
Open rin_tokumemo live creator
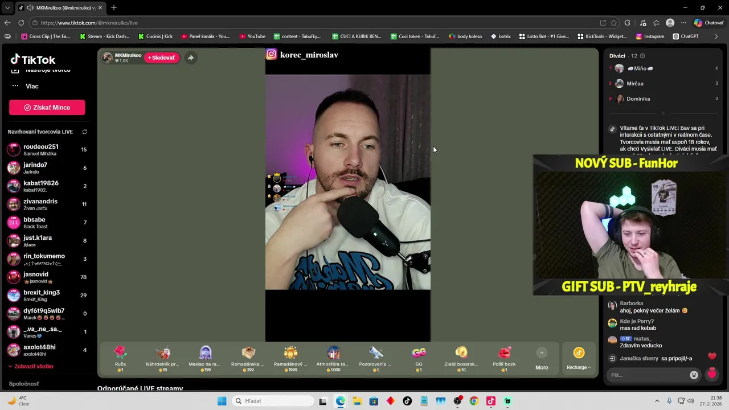click(x=47, y=259)
